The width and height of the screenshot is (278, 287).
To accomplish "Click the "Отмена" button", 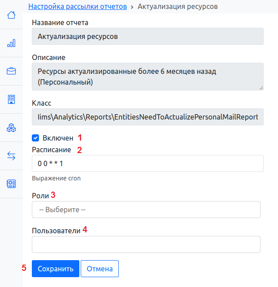I will pyautogui.click(x=100, y=269).
